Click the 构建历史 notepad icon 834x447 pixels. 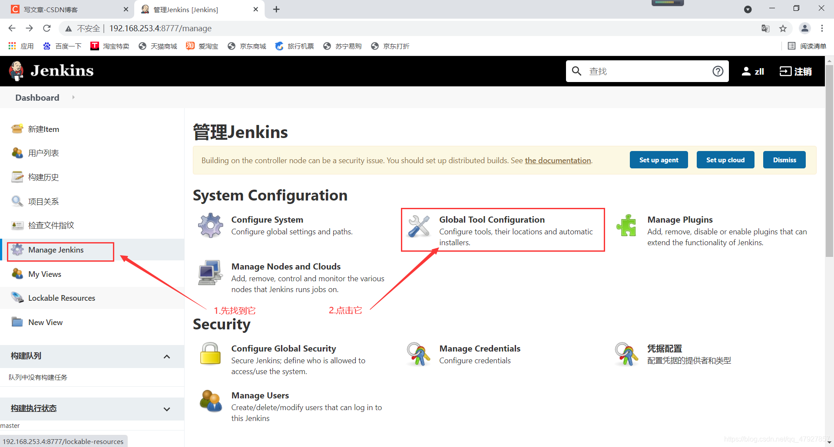(x=17, y=177)
